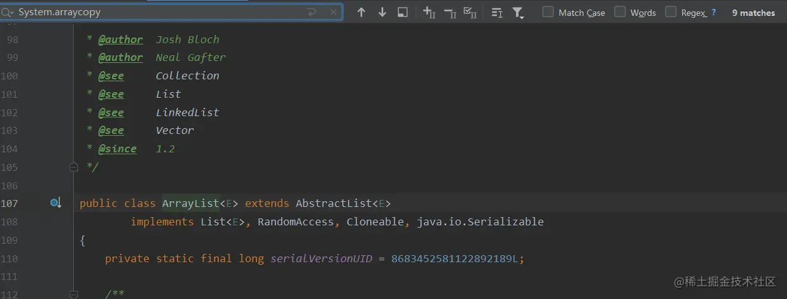Click the @see Vector reference
The width and height of the screenshot is (787, 299).
click(175, 130)
